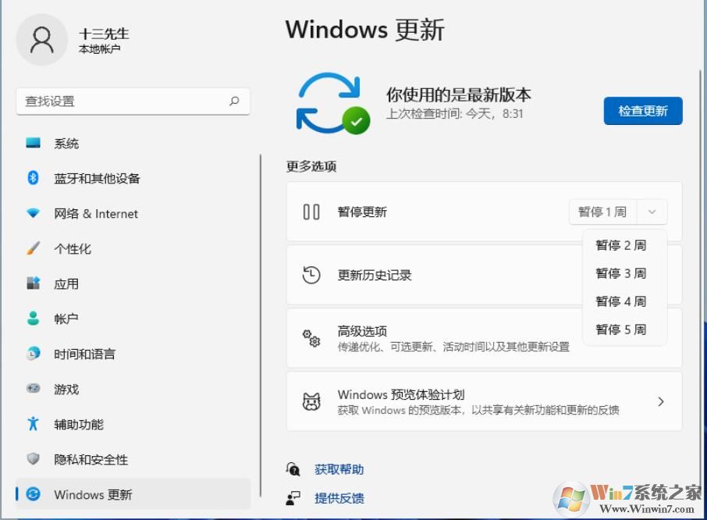Expand Windows 预览体验计划 with its chevron
The height and width of the screenshot is (520, 707).
click(661, 401)
